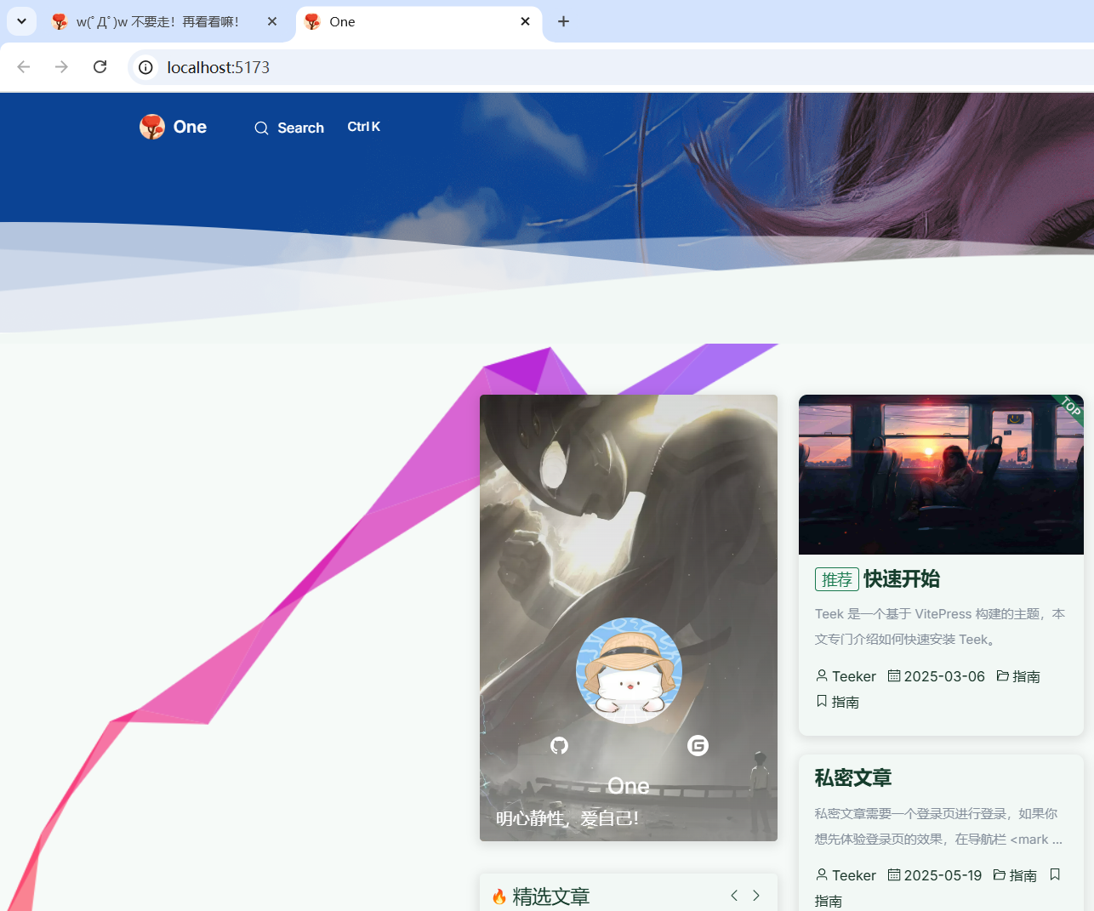Click the folder icon on the 私密文章 card
Image resolution: width=1094 pixels, height=911 pixels.
tap(1000, 874)
